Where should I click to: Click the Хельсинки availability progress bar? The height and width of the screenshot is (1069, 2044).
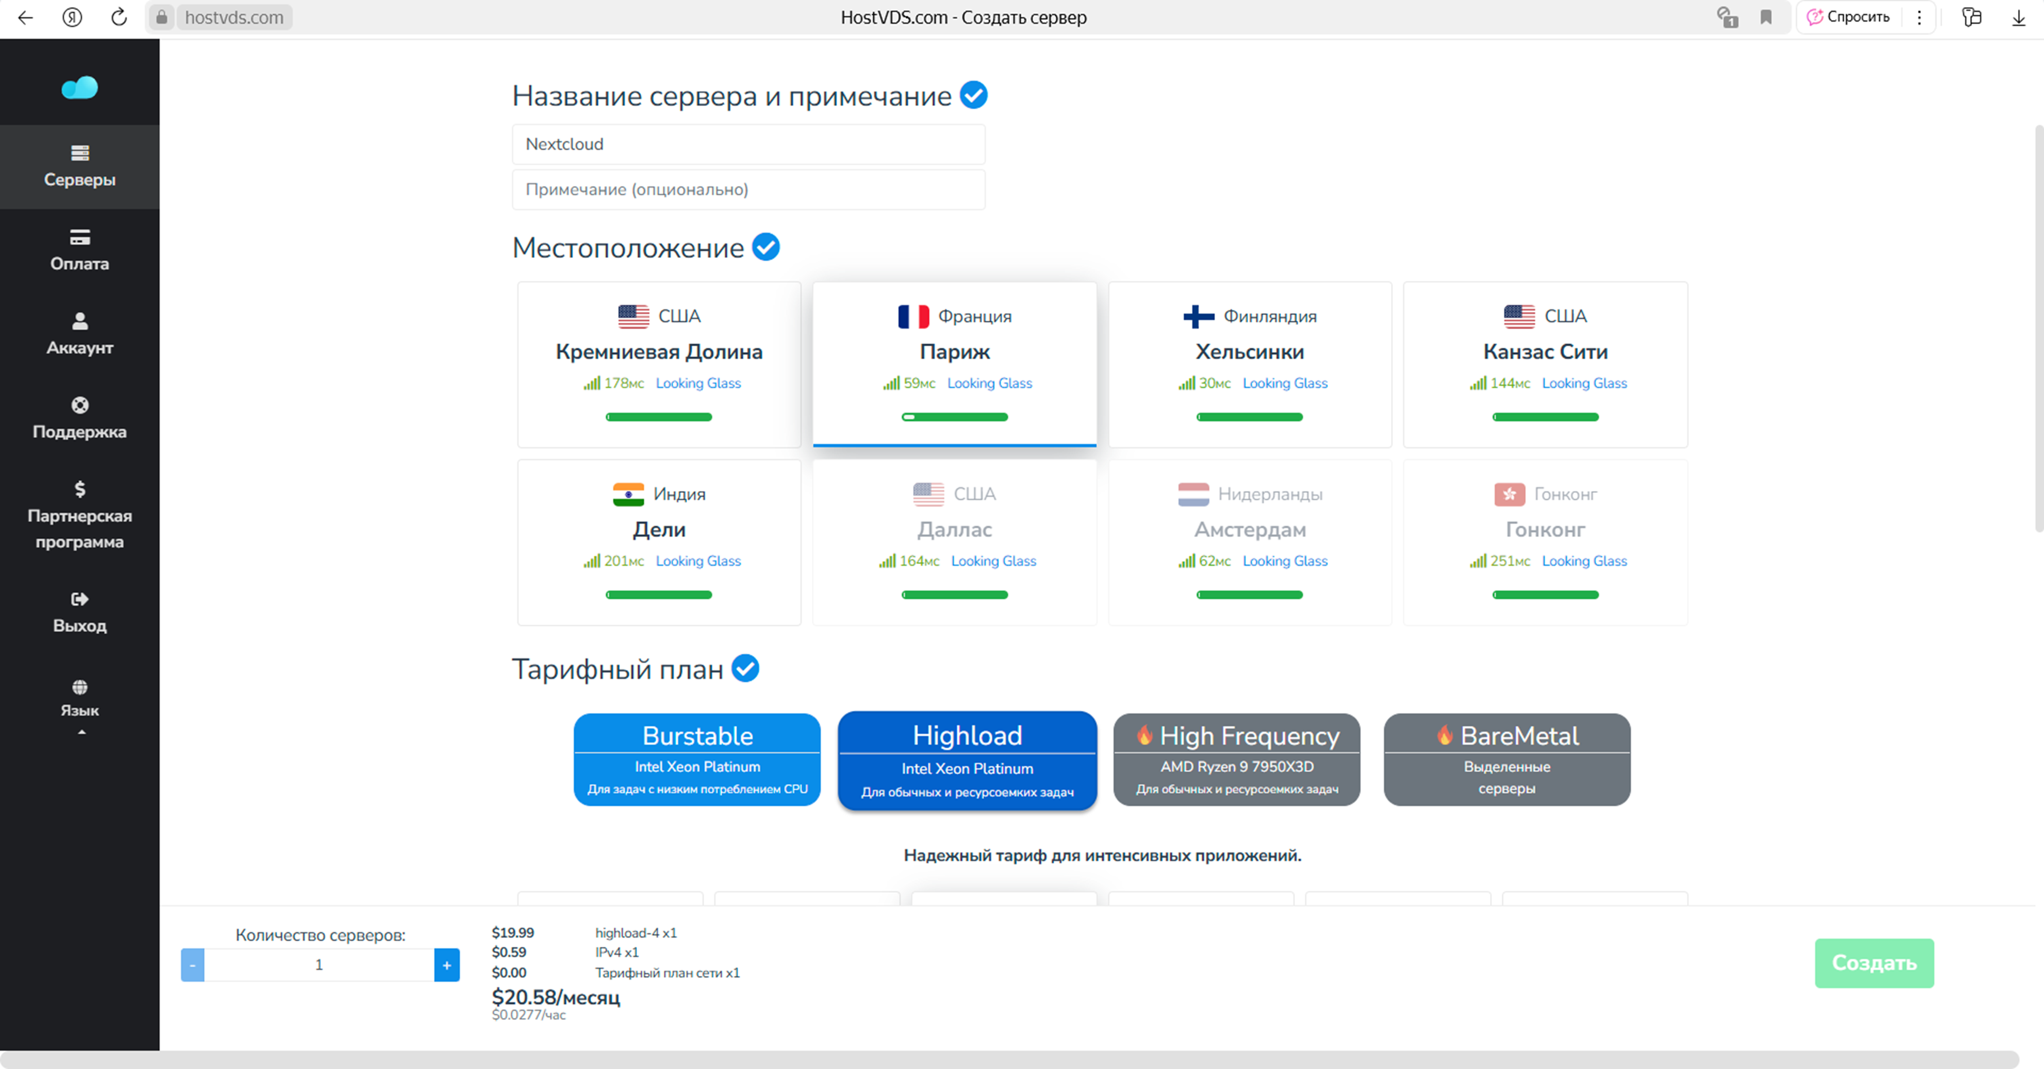1250,417
